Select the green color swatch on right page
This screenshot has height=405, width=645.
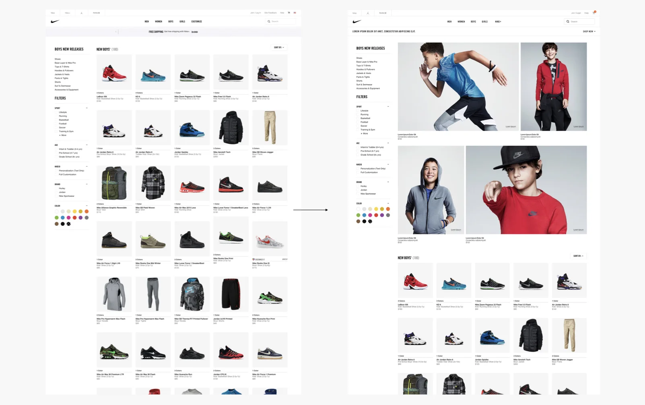(x=358, y=215)
